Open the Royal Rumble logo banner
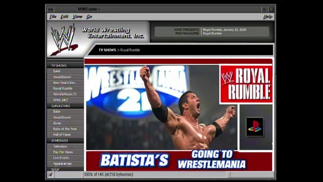The image size is (323, 182). pyautogui.click(x=246, y=84)
